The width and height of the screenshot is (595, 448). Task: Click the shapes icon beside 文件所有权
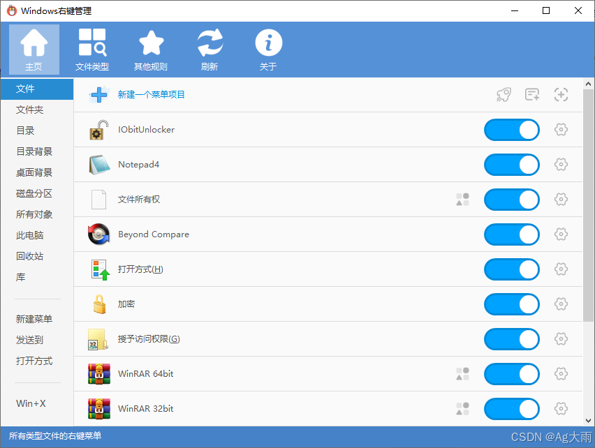(462, 200)
